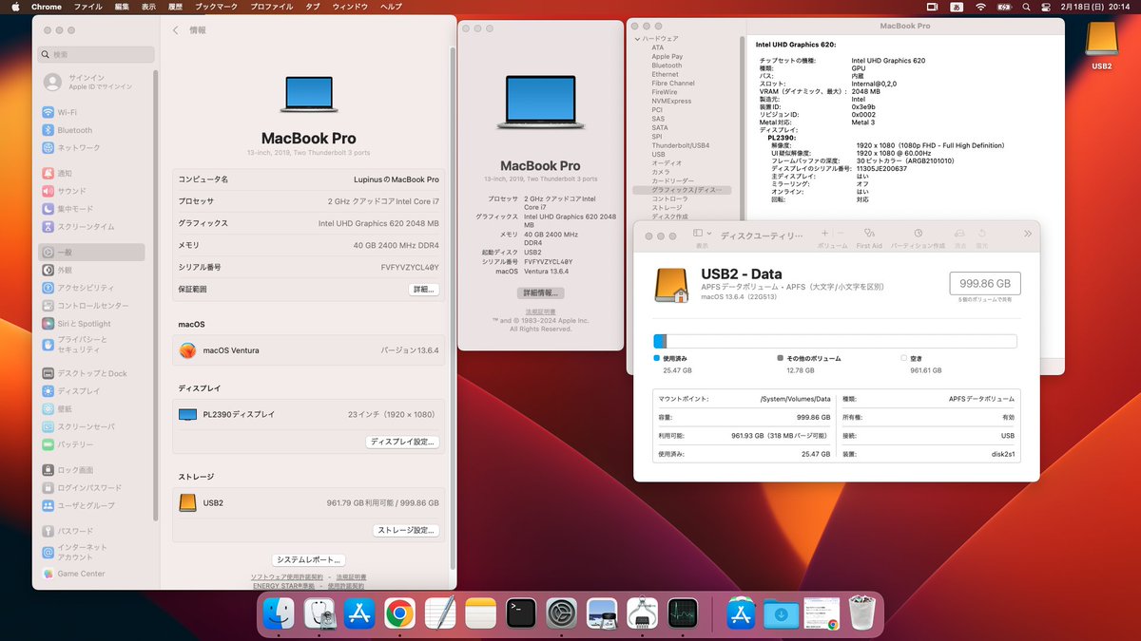Screen dimensions: 1141x641
Task: Open the 編集 menu
Action: coord(122,7)
